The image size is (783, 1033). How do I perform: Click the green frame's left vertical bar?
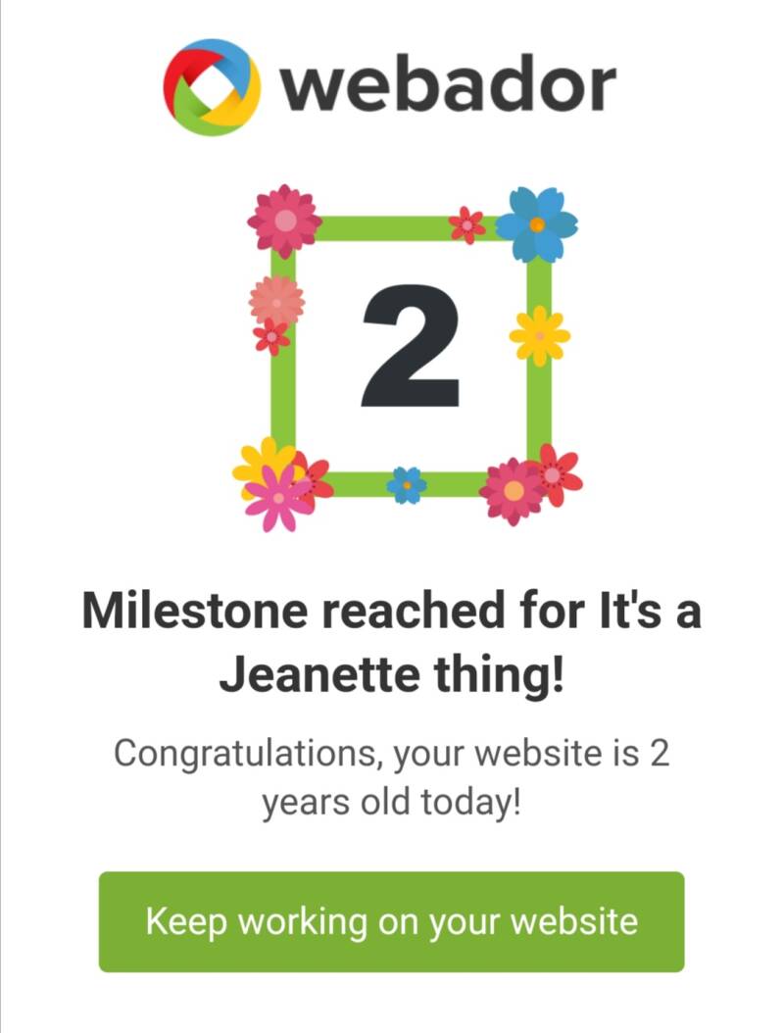tap(283, 392)
